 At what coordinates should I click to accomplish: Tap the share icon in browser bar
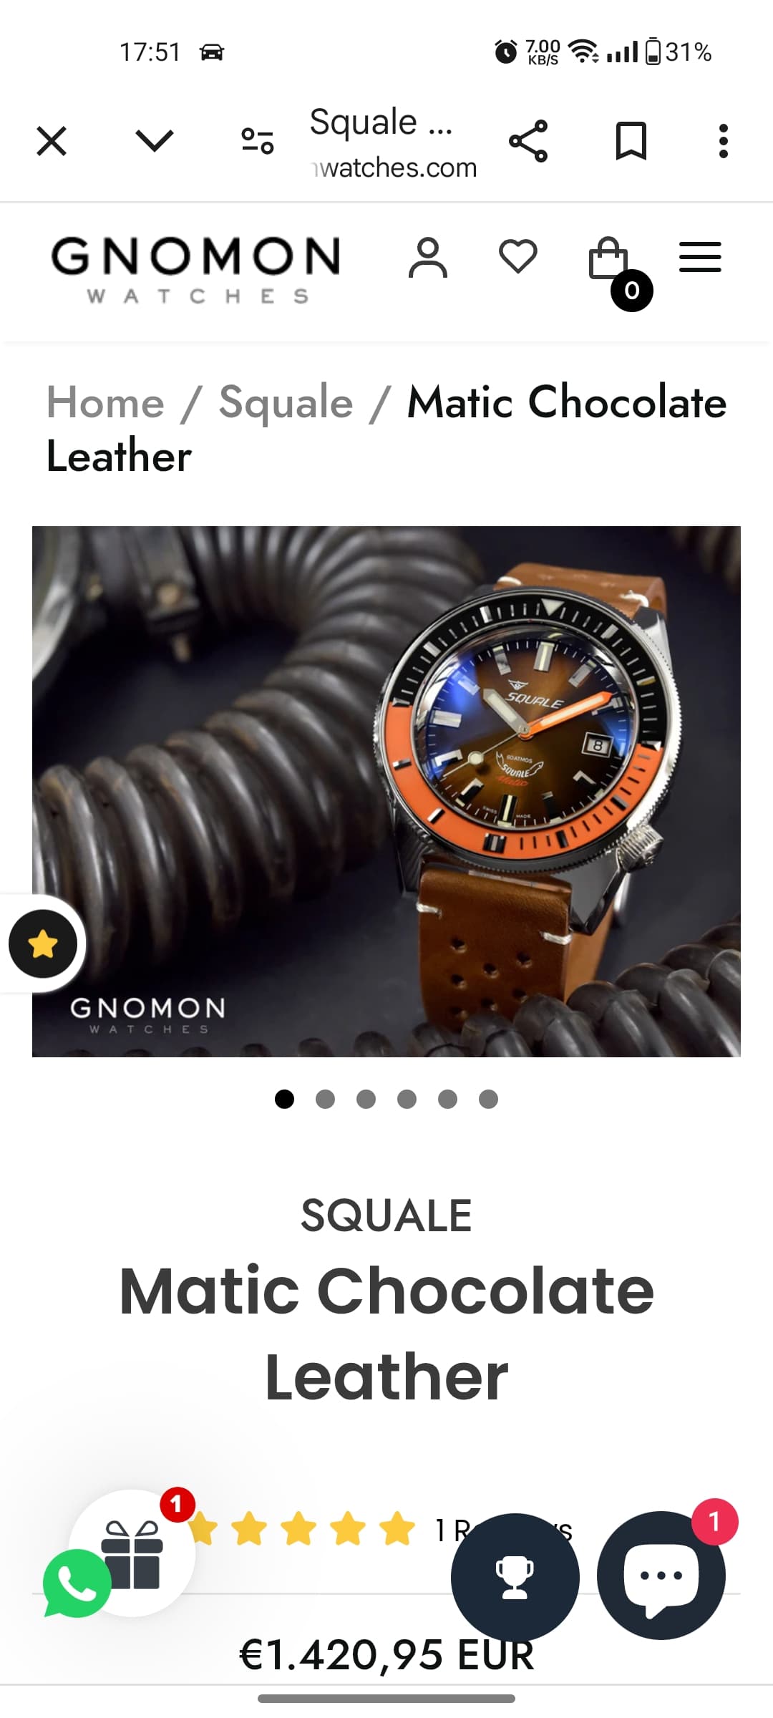[x=528, y=141]
